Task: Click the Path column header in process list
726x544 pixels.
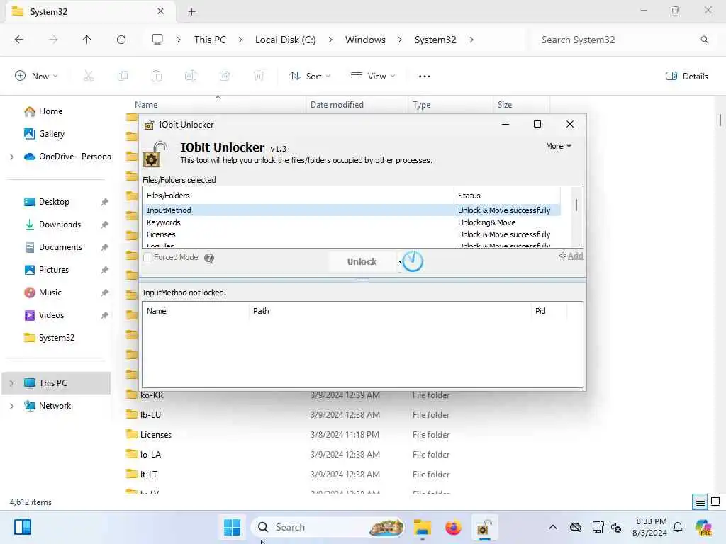Action: pos(390,311)
